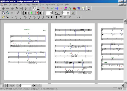This screenshot has height=91, width=127.
Task: Choose the whole note duration numbered 7
Action: [12, 17]
